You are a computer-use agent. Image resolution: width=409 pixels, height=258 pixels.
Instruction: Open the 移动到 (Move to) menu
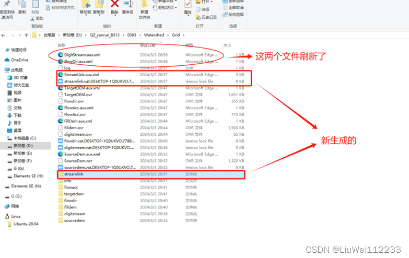pos(86,8)
